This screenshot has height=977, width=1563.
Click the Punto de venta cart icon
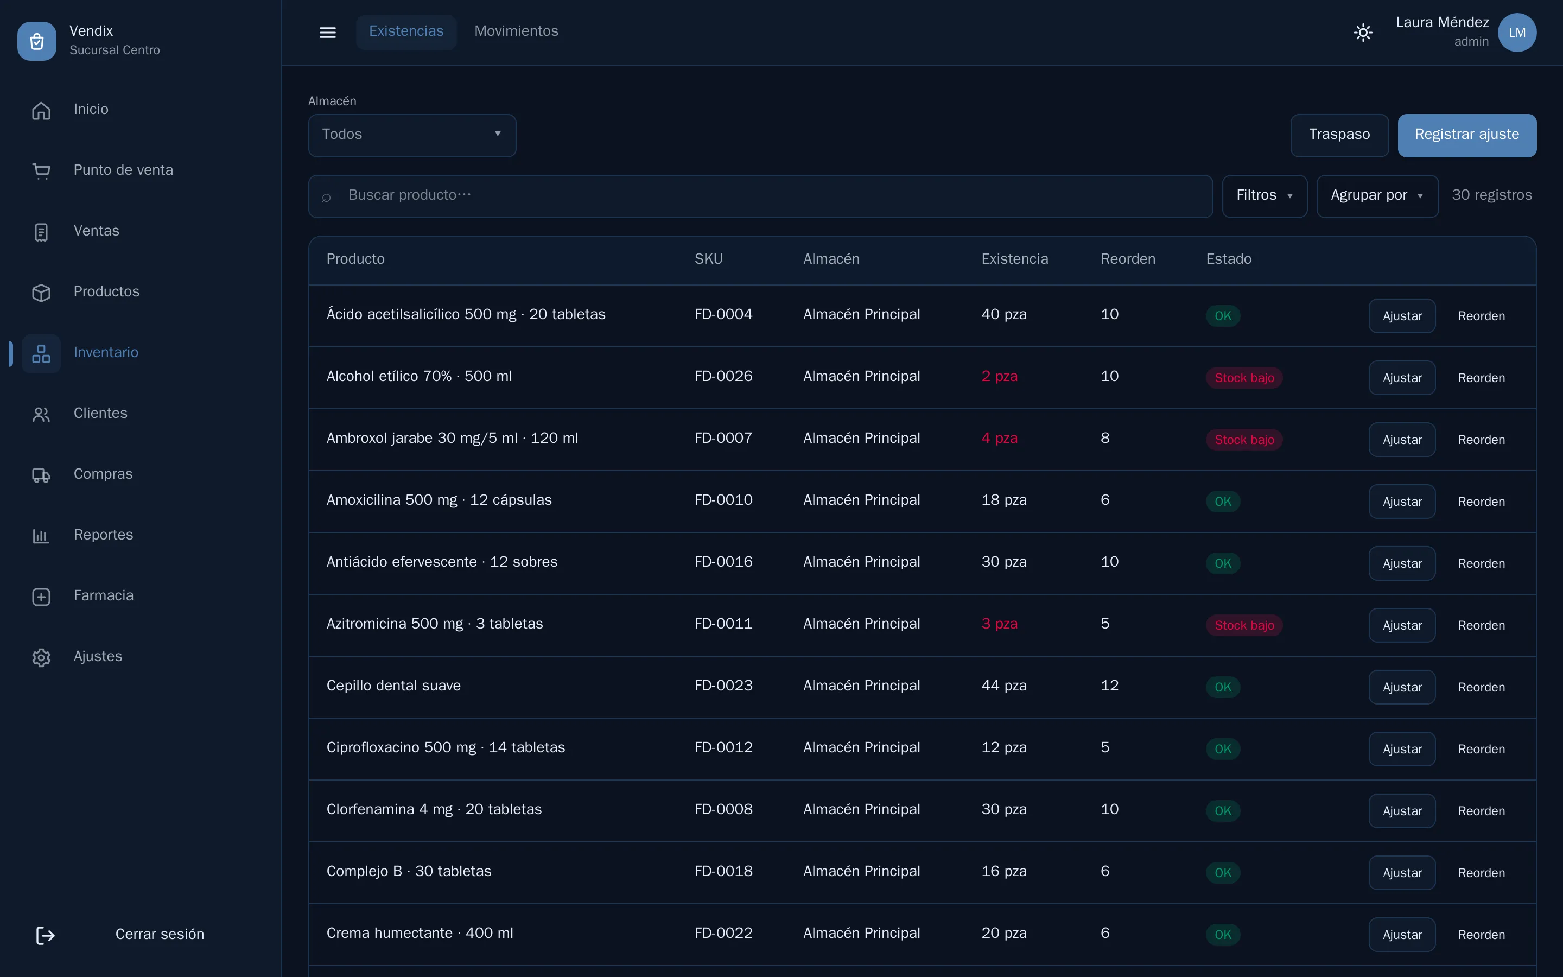click(x=41, y=171)
